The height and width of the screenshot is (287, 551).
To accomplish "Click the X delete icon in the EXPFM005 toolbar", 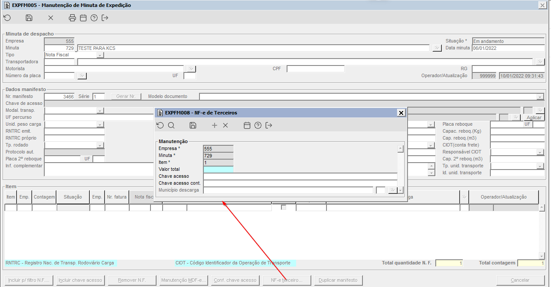I will (51, 18).
